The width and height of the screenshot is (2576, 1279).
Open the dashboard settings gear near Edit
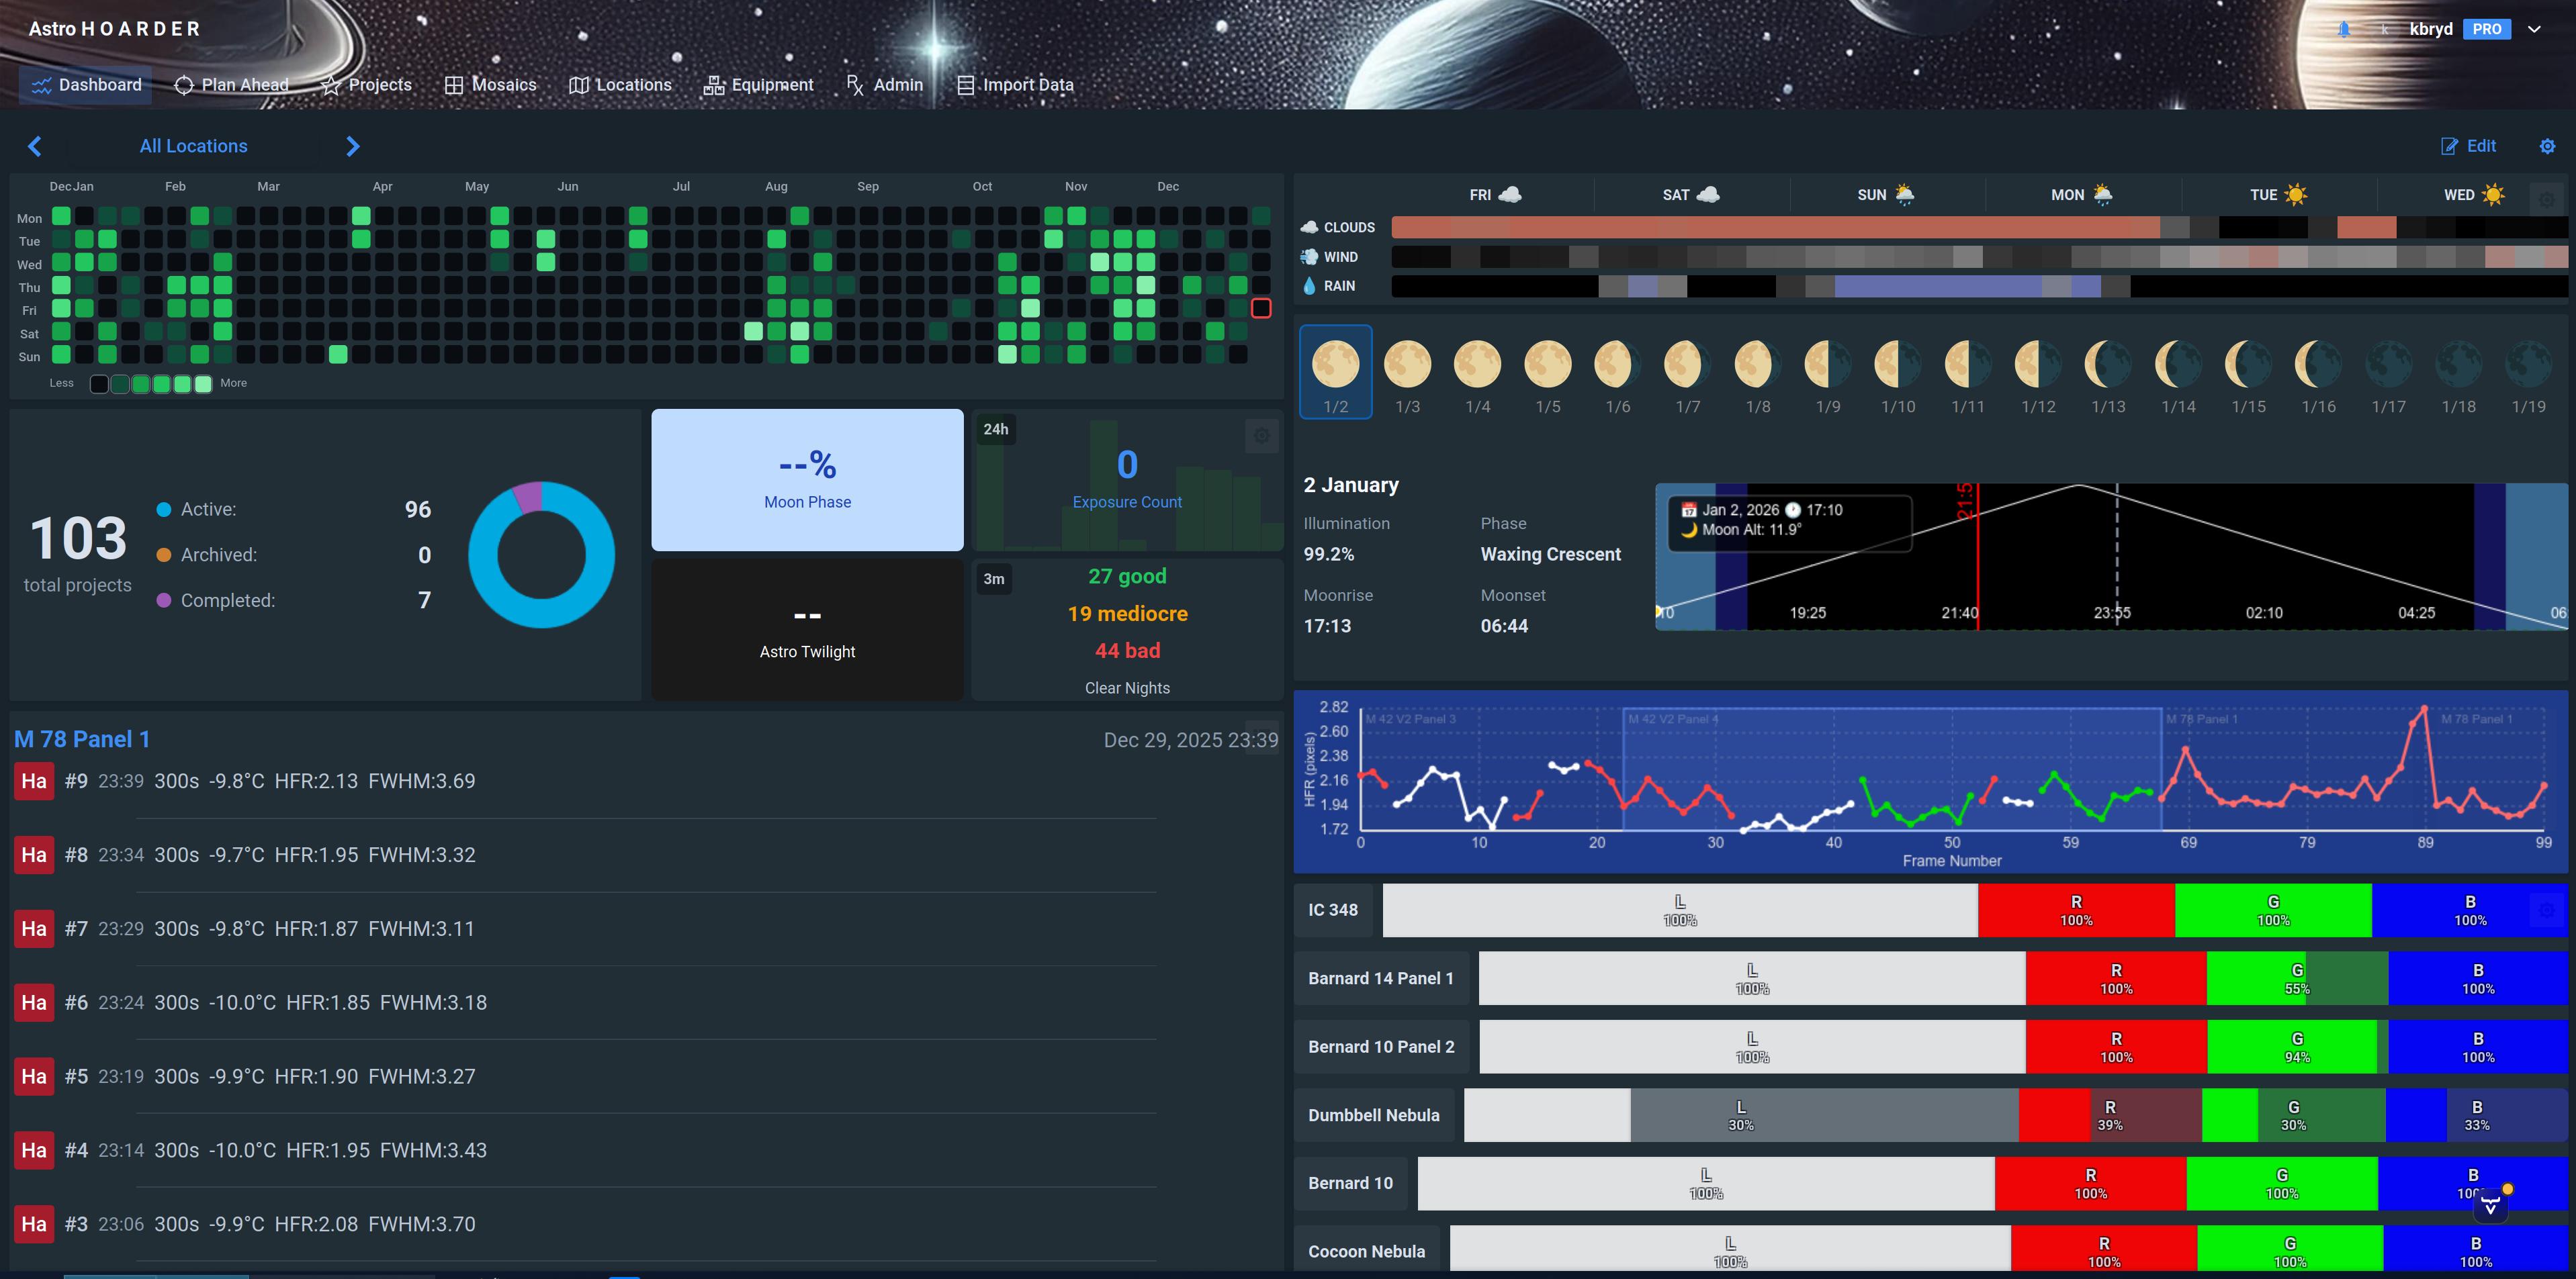click(2547, 146)
